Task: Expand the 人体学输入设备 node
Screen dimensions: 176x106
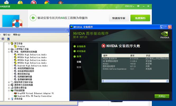Action: point(9,49)
